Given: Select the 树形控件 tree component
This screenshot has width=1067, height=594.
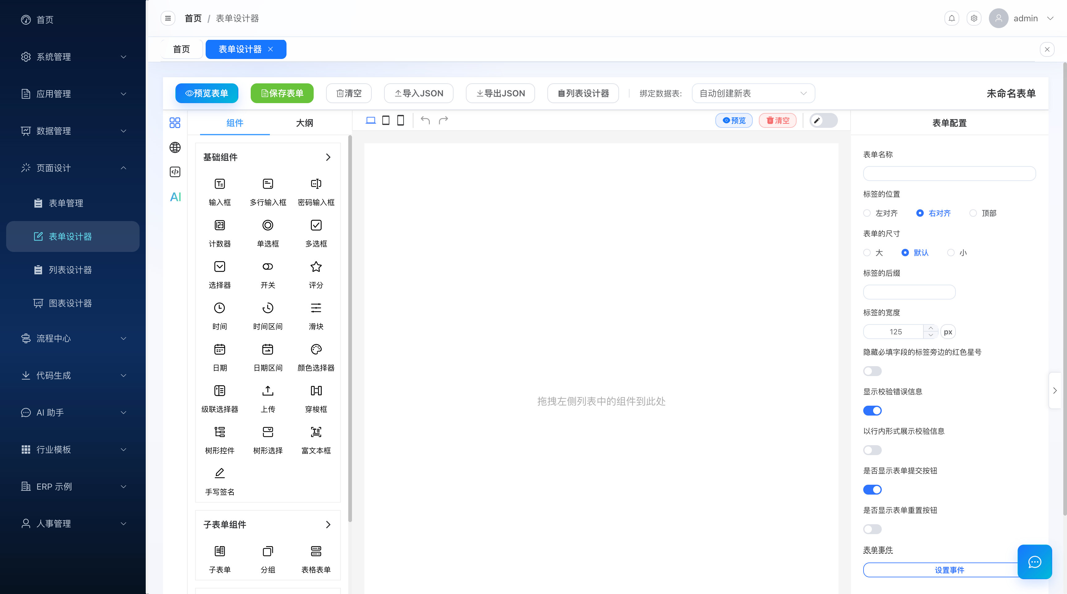Looking at the screenshot, I should tap(220, 440).
